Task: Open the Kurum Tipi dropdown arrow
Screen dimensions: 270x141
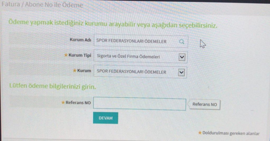Action: [x=182, y=57]
